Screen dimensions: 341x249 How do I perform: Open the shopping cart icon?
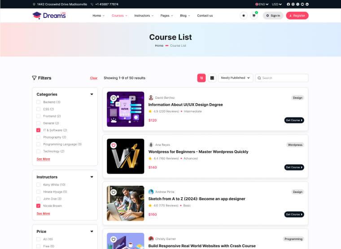coord(254,16)
